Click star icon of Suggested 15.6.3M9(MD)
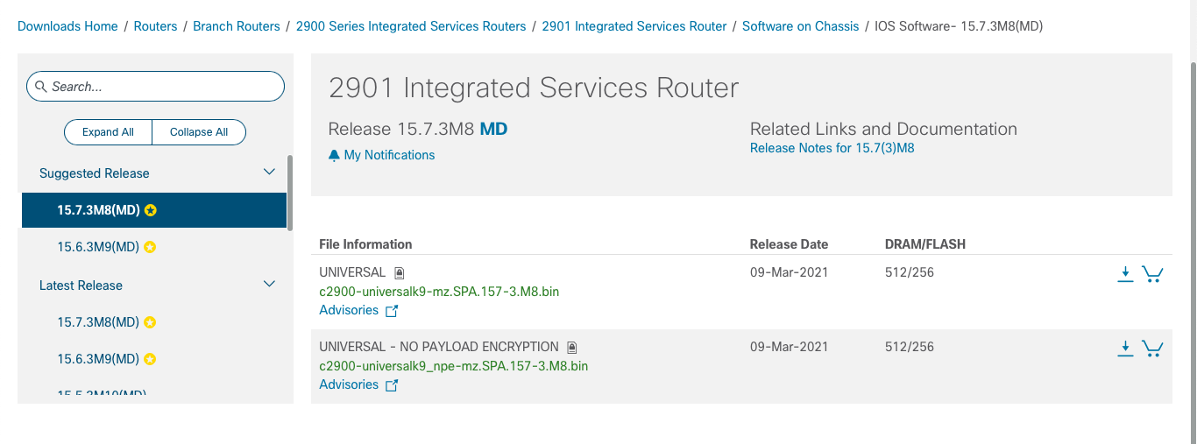 tap(150, 247)
